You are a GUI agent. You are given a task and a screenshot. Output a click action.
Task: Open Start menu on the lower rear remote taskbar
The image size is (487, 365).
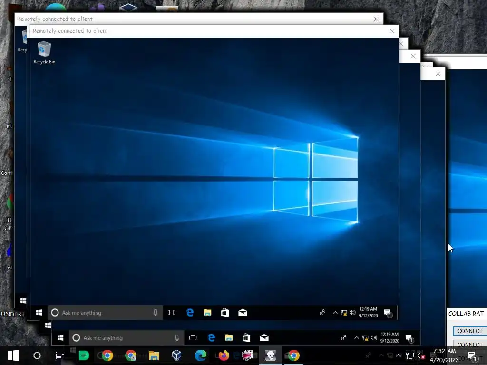(60, 338)
